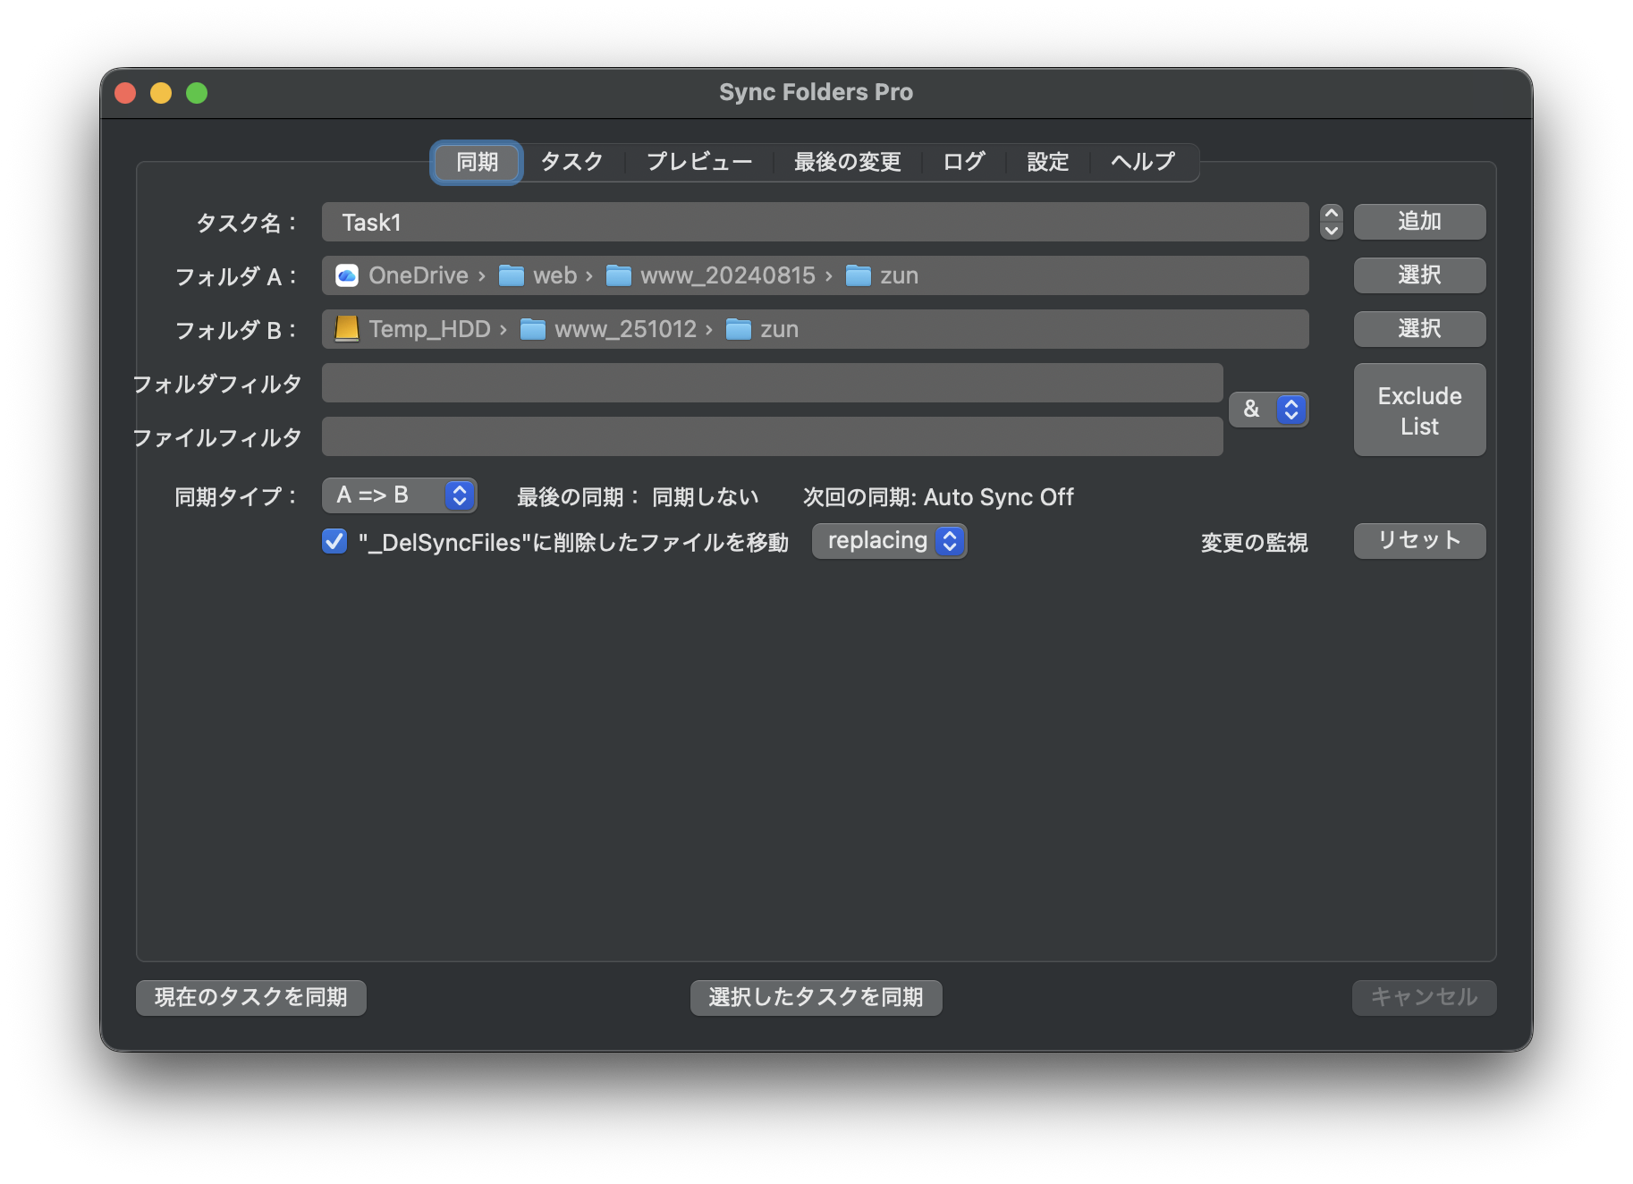Viewport: 1633px width, 1184px height.
Task: Click the OneDrive cloud icon in Folder A path
Action: pyautogui.click(x=347, y=275)
